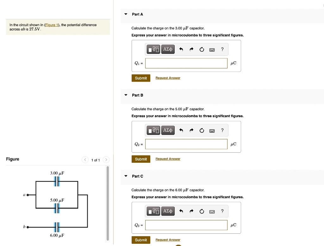Open the Greek symbols palette in Part A

click(168, 49)
